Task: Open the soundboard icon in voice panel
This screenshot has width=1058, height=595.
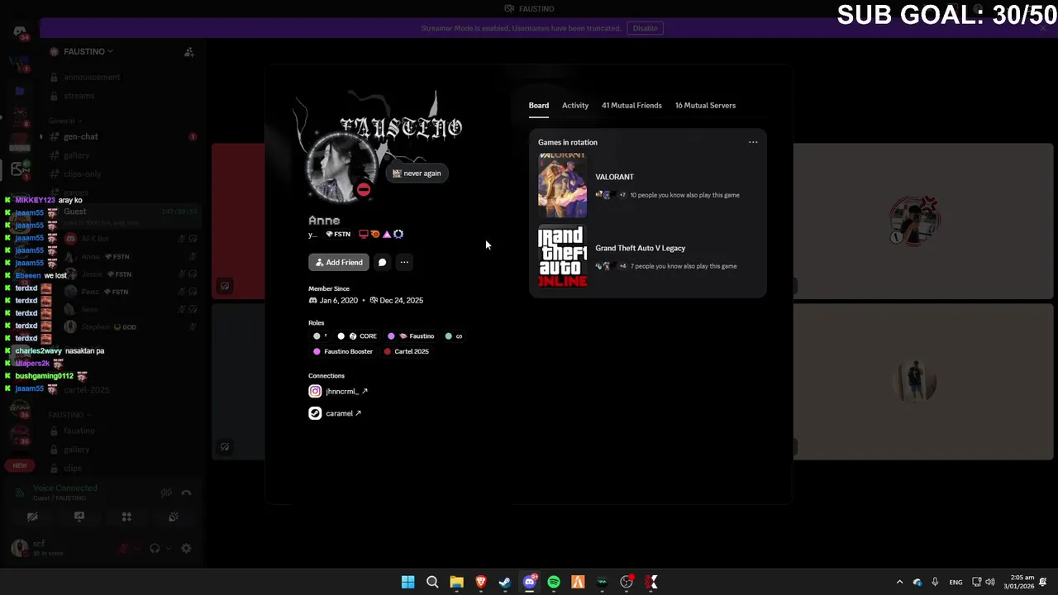Action: click(174, 516)
